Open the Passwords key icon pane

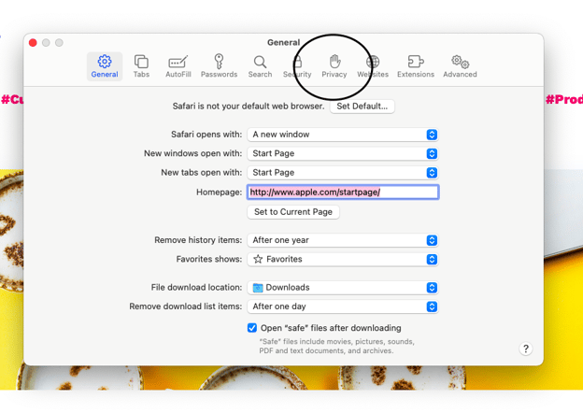tap(219, 66)
